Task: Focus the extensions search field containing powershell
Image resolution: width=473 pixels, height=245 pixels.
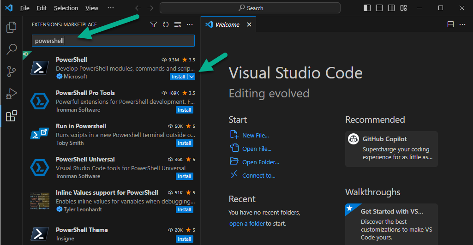Action: (113, 41)
